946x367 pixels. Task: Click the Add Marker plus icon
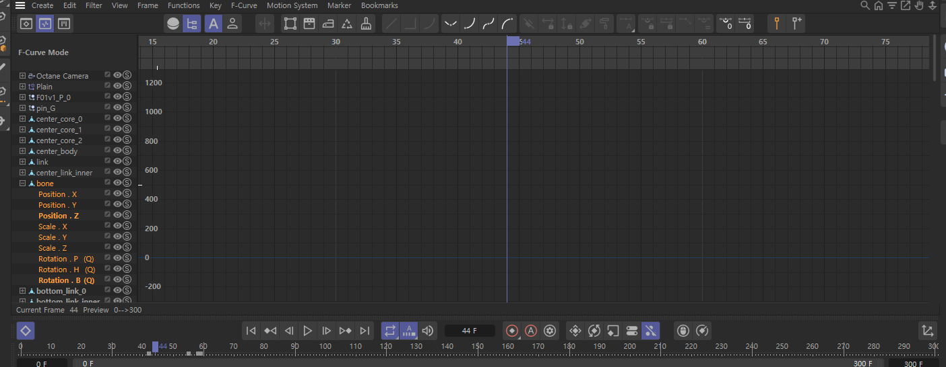click(x=796, y=24)
